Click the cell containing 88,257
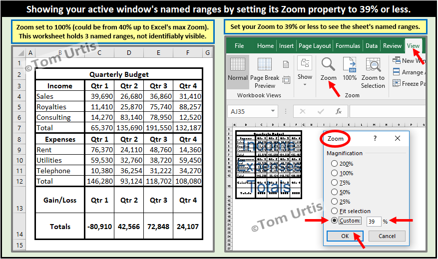 click(188, 107)
